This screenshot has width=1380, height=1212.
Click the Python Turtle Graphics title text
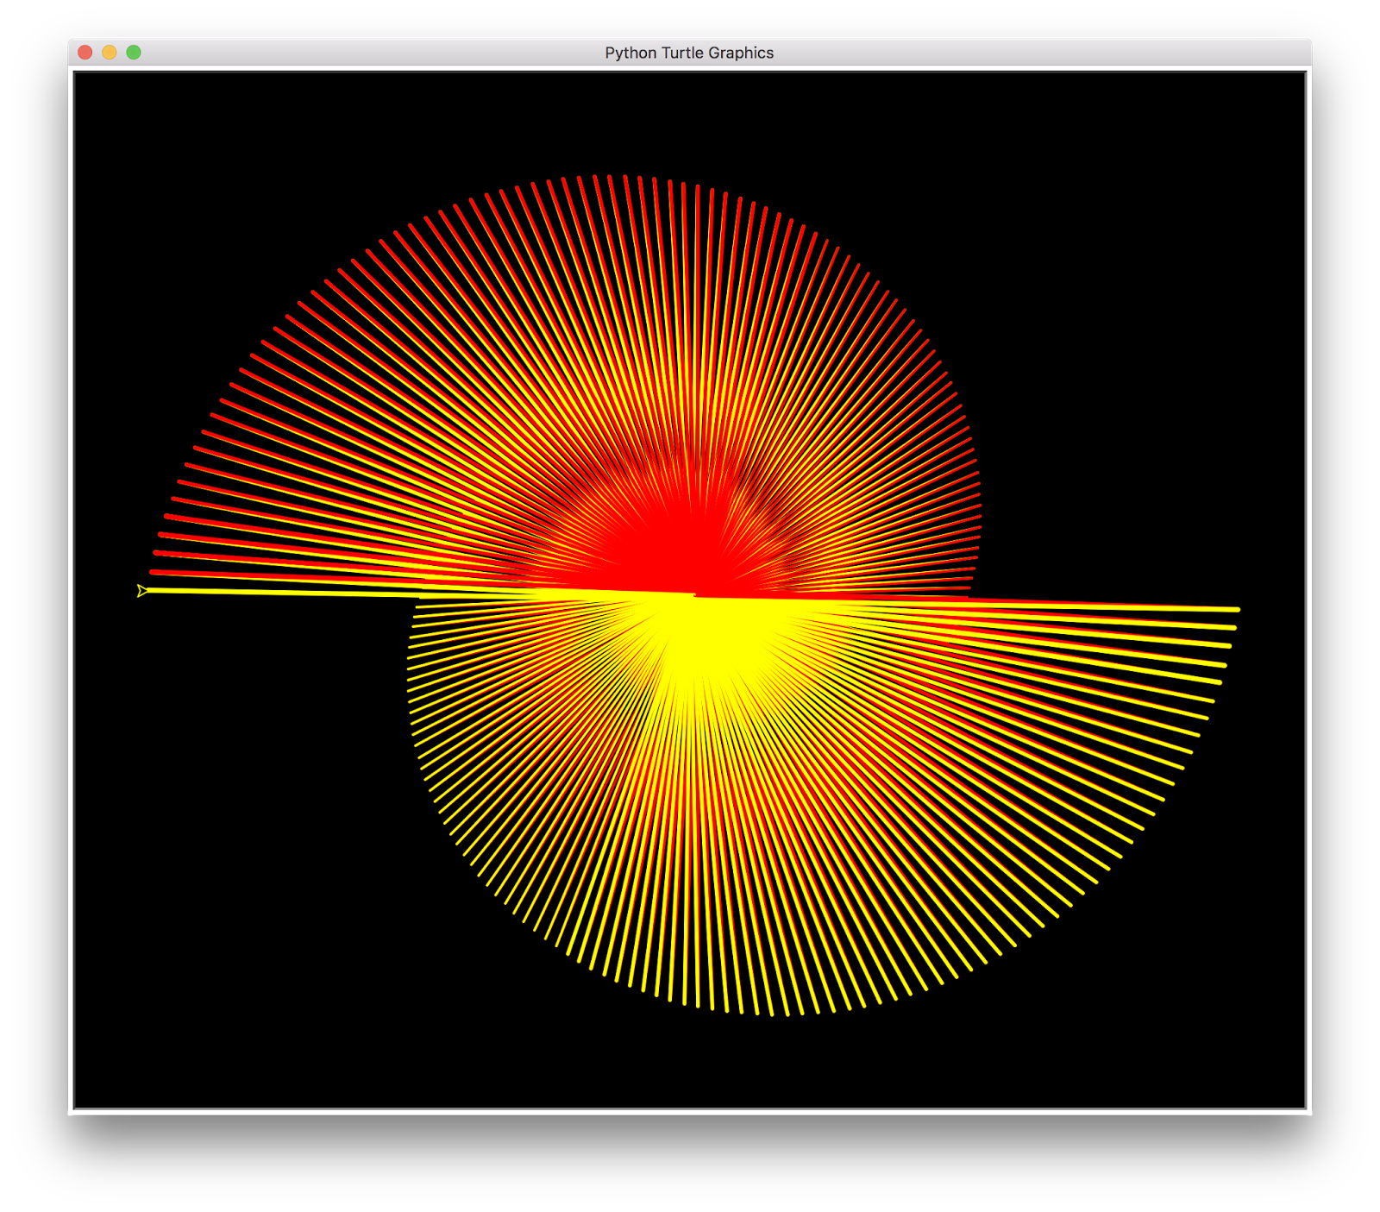coord(689,52)
